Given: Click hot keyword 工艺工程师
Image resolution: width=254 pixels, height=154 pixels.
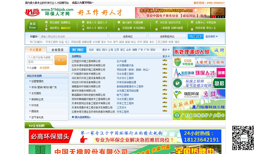Looking at the screenshot, I should click(x=161, y=42).
